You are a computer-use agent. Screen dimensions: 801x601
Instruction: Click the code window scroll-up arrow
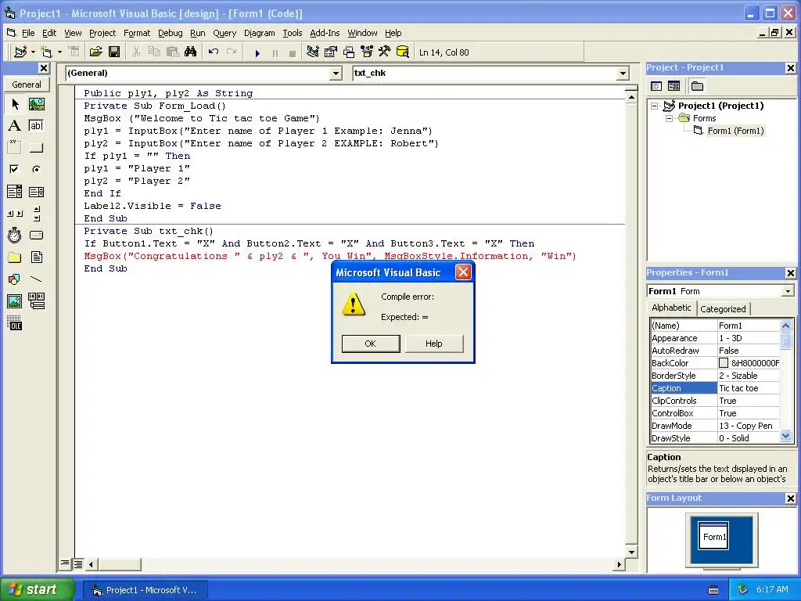pos(631,96)
